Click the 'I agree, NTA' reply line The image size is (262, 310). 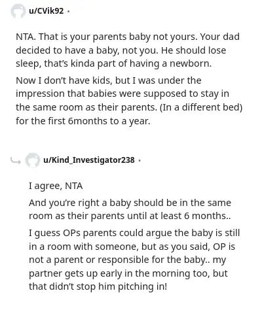(56, 186)
